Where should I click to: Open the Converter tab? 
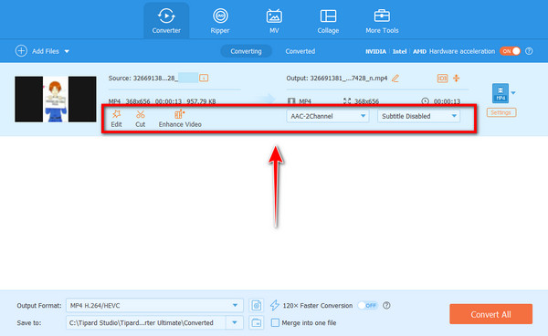166,21
